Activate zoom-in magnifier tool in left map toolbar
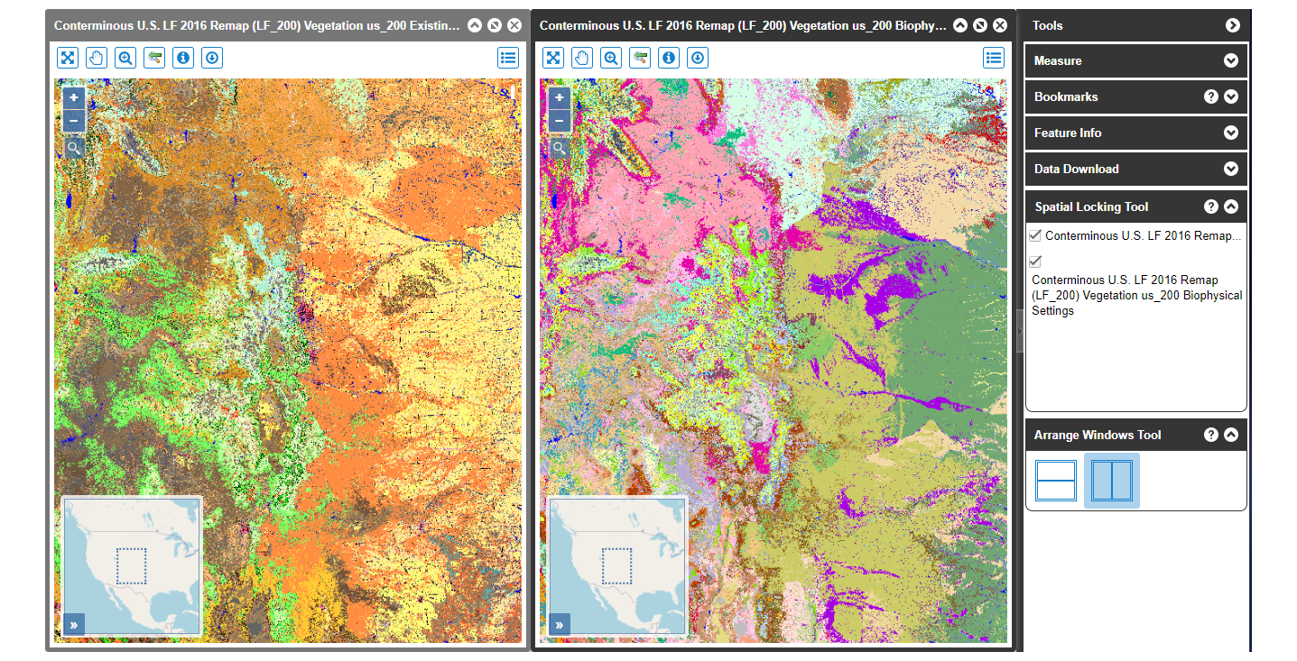The image size is (1297, 661). tap(125, 59)
